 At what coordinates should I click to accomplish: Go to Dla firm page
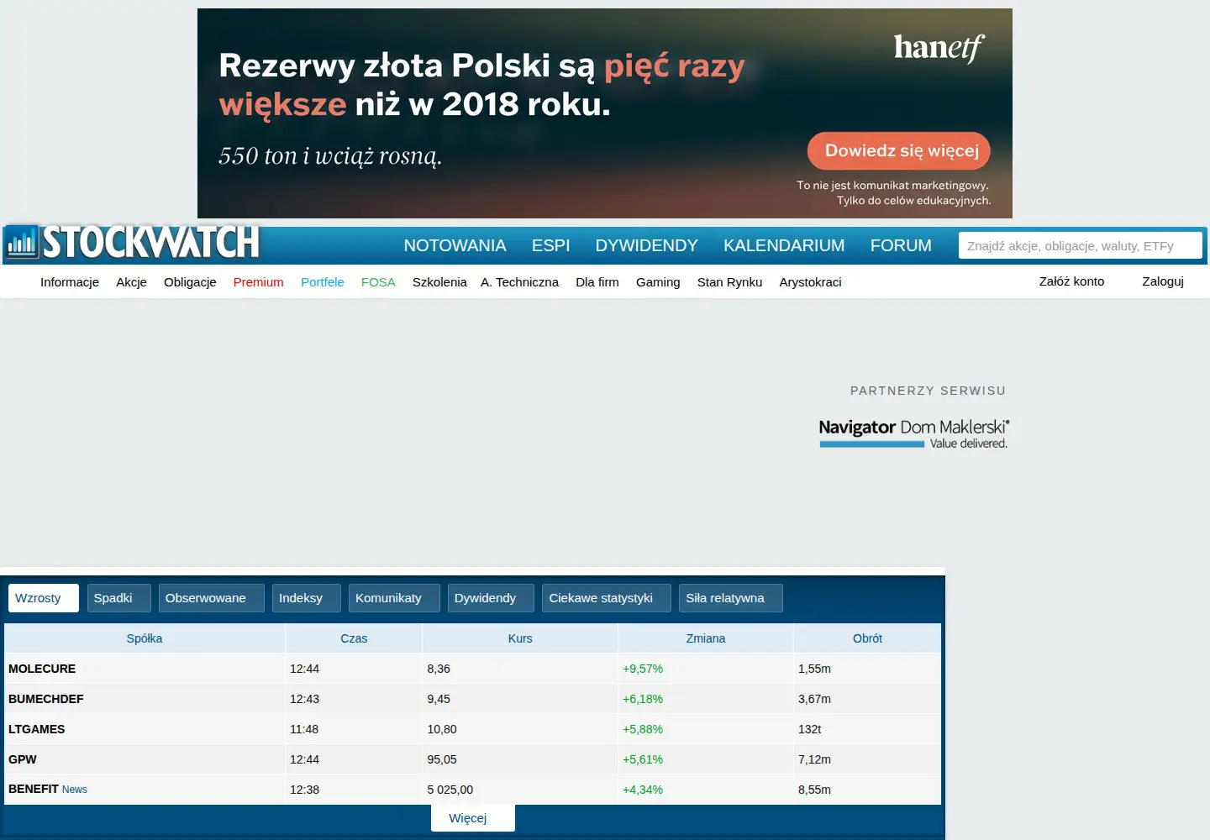coord(597,282)
